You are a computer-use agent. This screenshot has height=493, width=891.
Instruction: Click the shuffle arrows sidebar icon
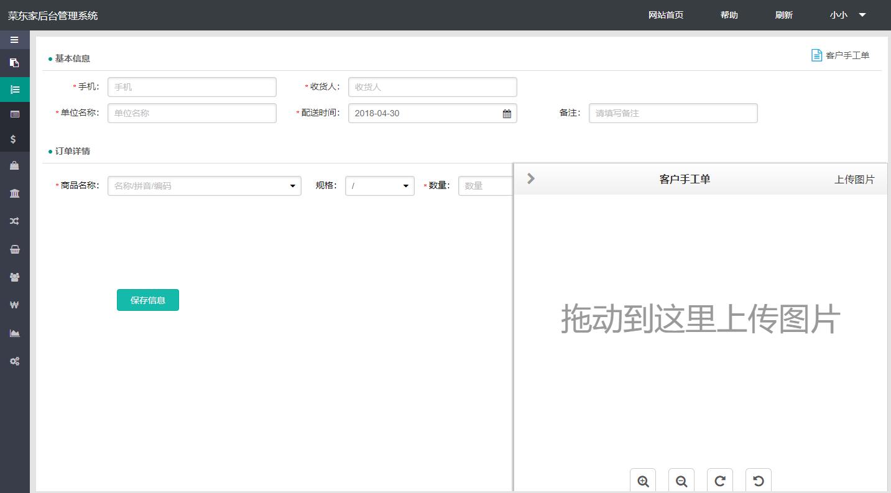click(14, 221)
